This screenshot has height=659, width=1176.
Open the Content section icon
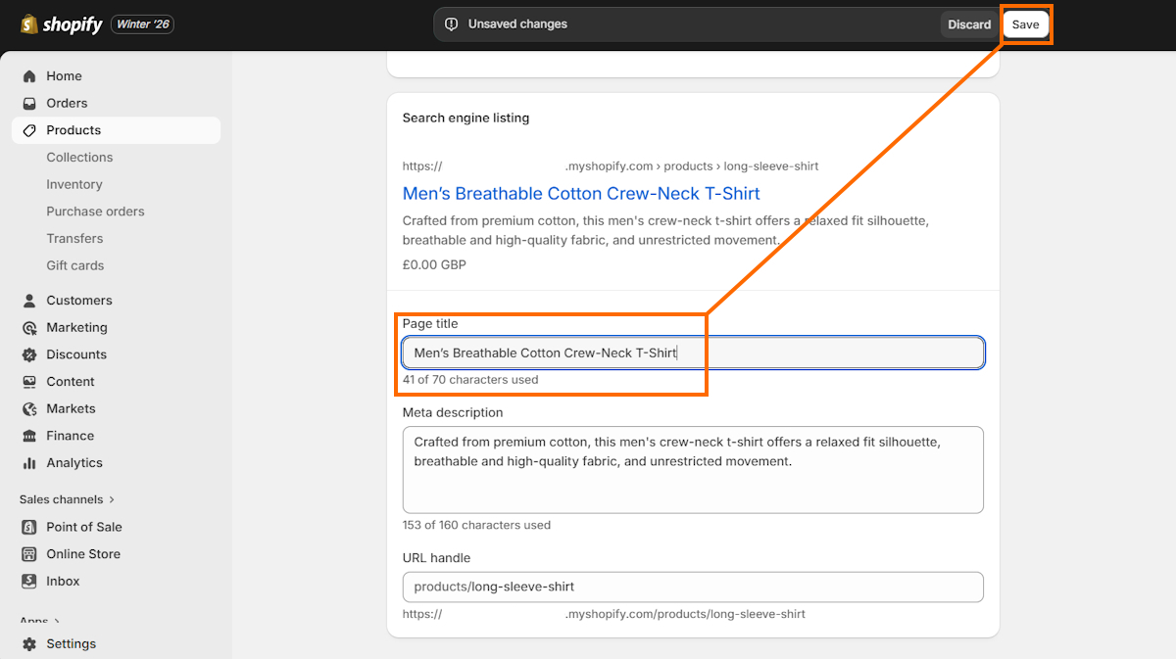pyautogui.click(x=31, y=381)
